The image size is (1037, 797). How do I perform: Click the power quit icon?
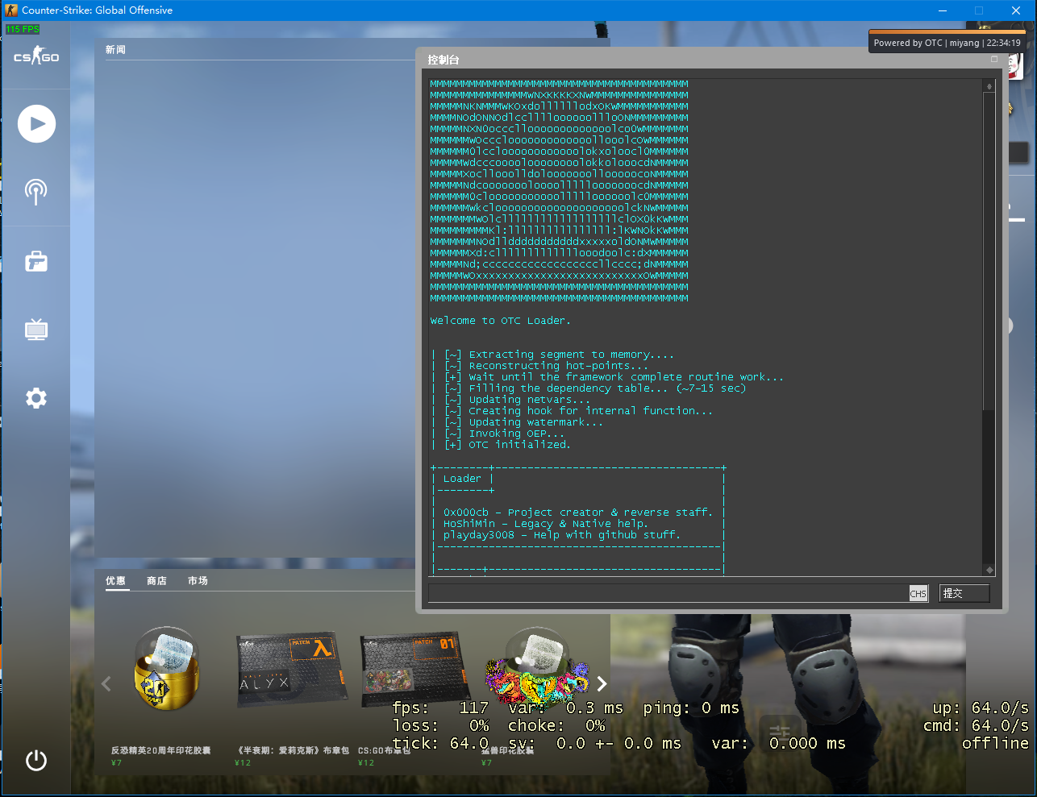pyautogui.click(x=36, y=760)
